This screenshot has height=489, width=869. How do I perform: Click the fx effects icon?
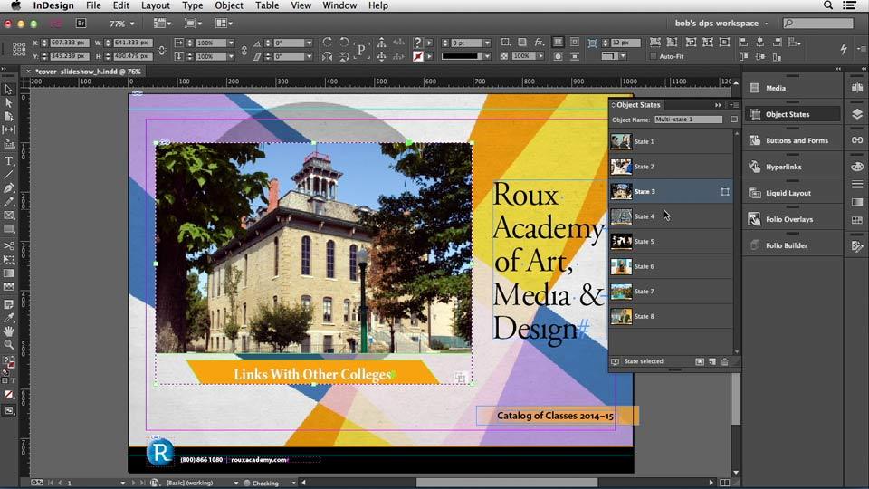tap(539, 43)
